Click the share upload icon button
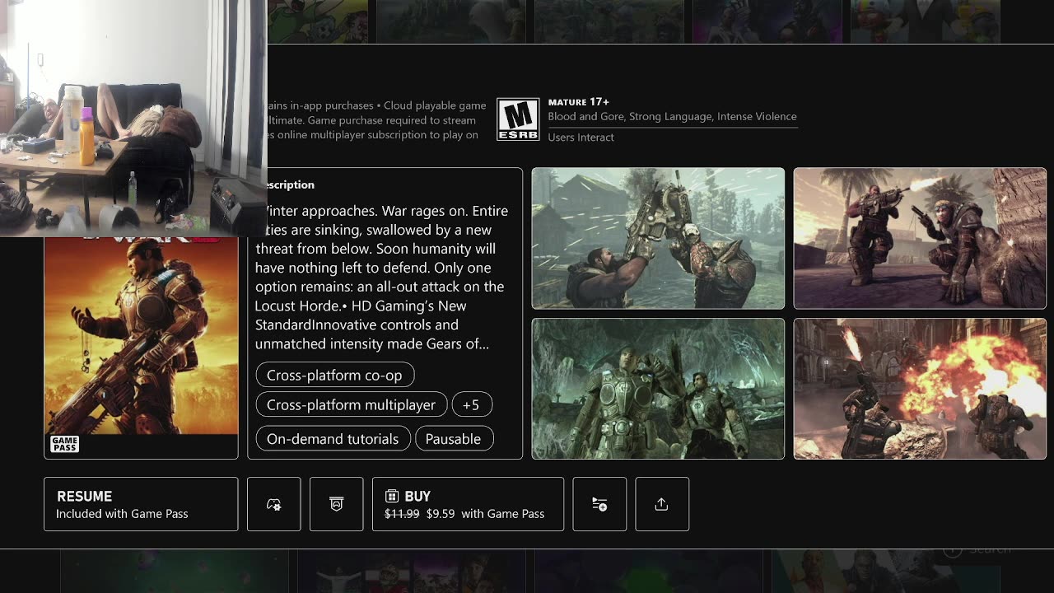1054x593 pixels. [x=662, y=504]
